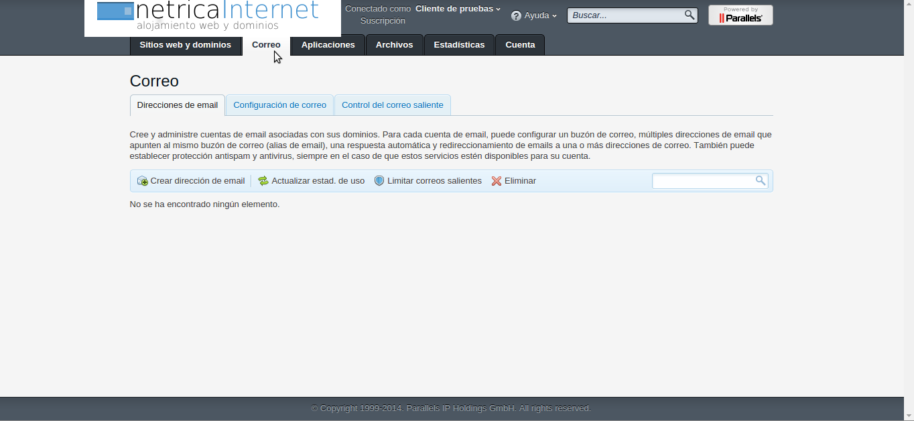Select the Direcciones de email subtab
This screenshot has height=421, width=914.
pyautogui.click(x=178, y=105)
